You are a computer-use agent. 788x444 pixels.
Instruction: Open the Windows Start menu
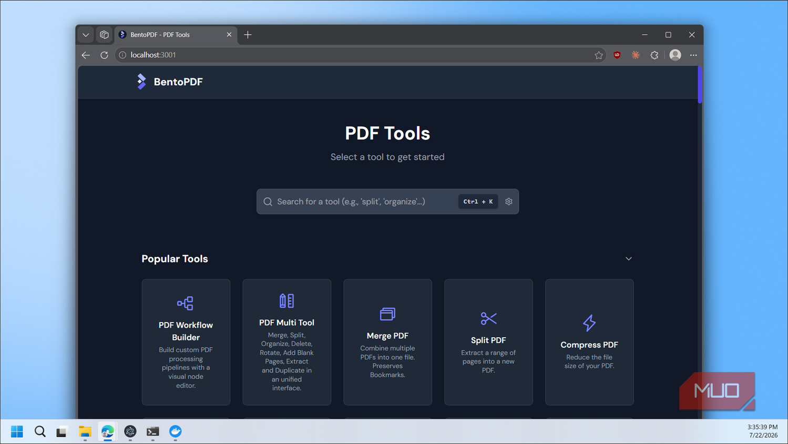pos(17,431)
